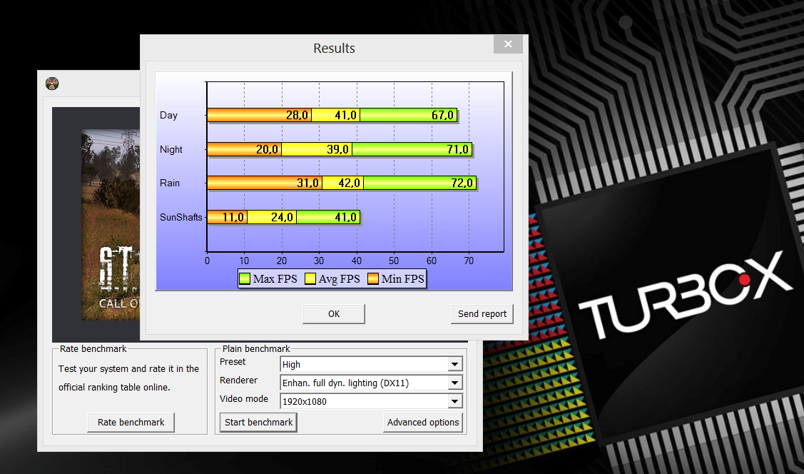
Task: Expand the Preset dropdown arrow
Action: [x=454, y=364]
